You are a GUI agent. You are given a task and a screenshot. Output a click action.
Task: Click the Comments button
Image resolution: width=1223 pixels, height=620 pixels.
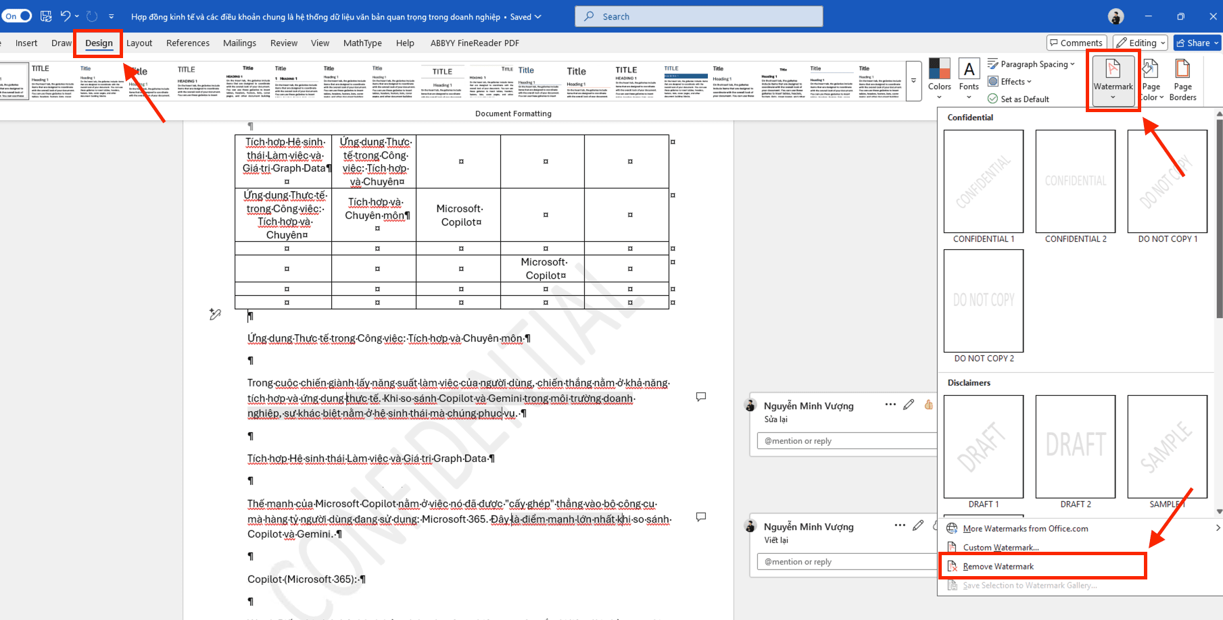pyautogui.click(x=1076, y=43)
